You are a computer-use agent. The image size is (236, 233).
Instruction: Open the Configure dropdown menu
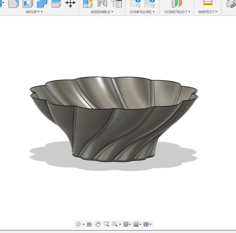(x=142, y=12)
